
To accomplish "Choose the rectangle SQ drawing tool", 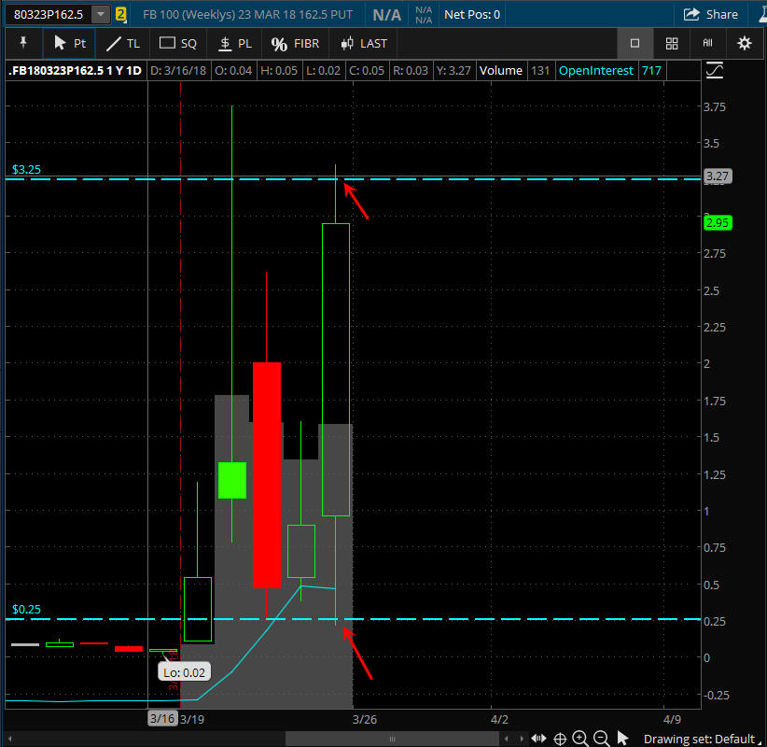I will click(x=177, y=44).
